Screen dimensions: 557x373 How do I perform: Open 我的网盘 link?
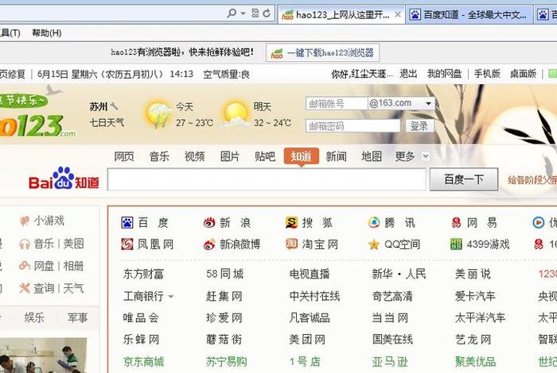point(444,74)
